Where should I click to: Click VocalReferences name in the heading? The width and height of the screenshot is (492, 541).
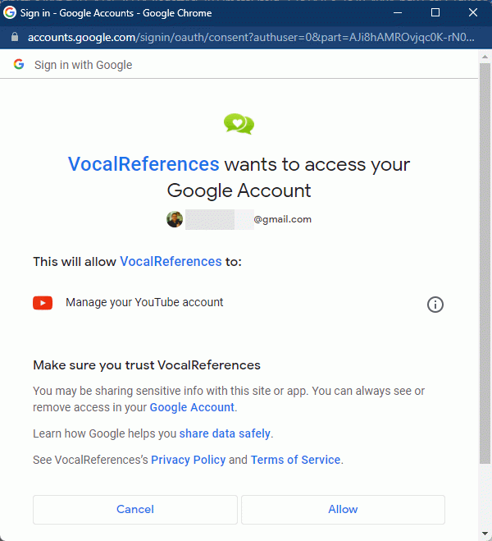point(143,164)
